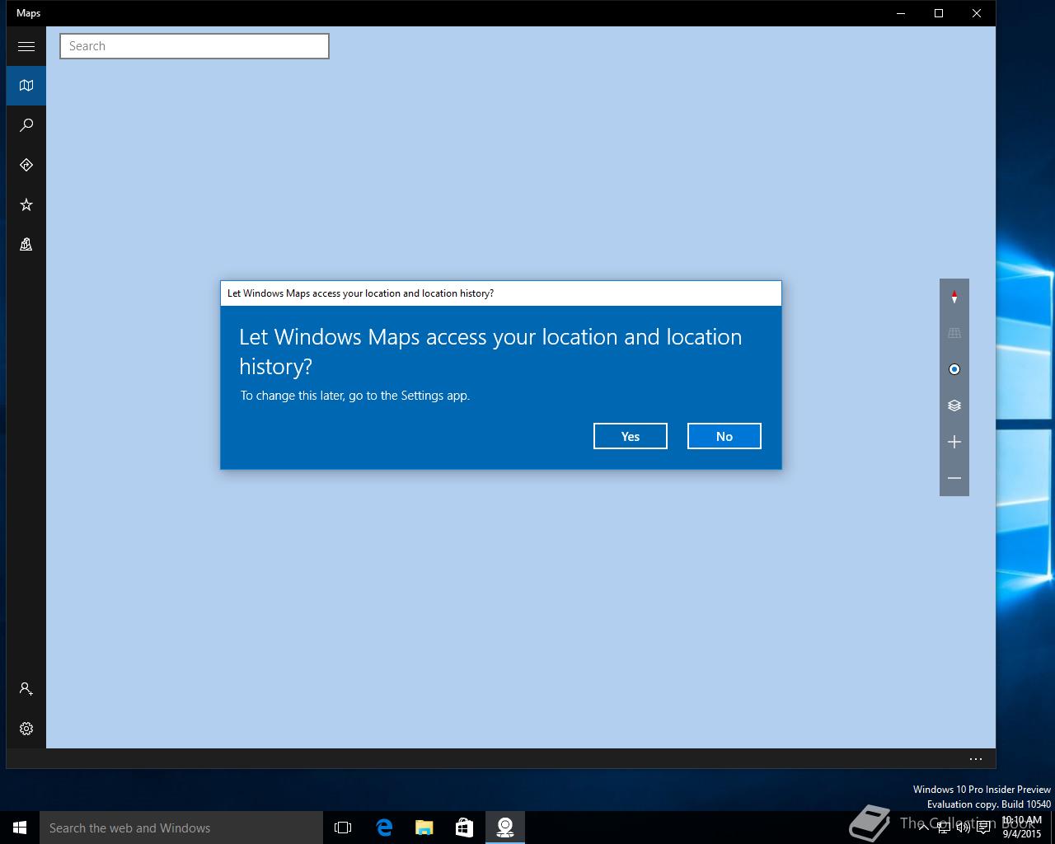This screenshot has height=844, width=1055.
Task: Zoom in with the plus control
Action: (x=954, y=442)
